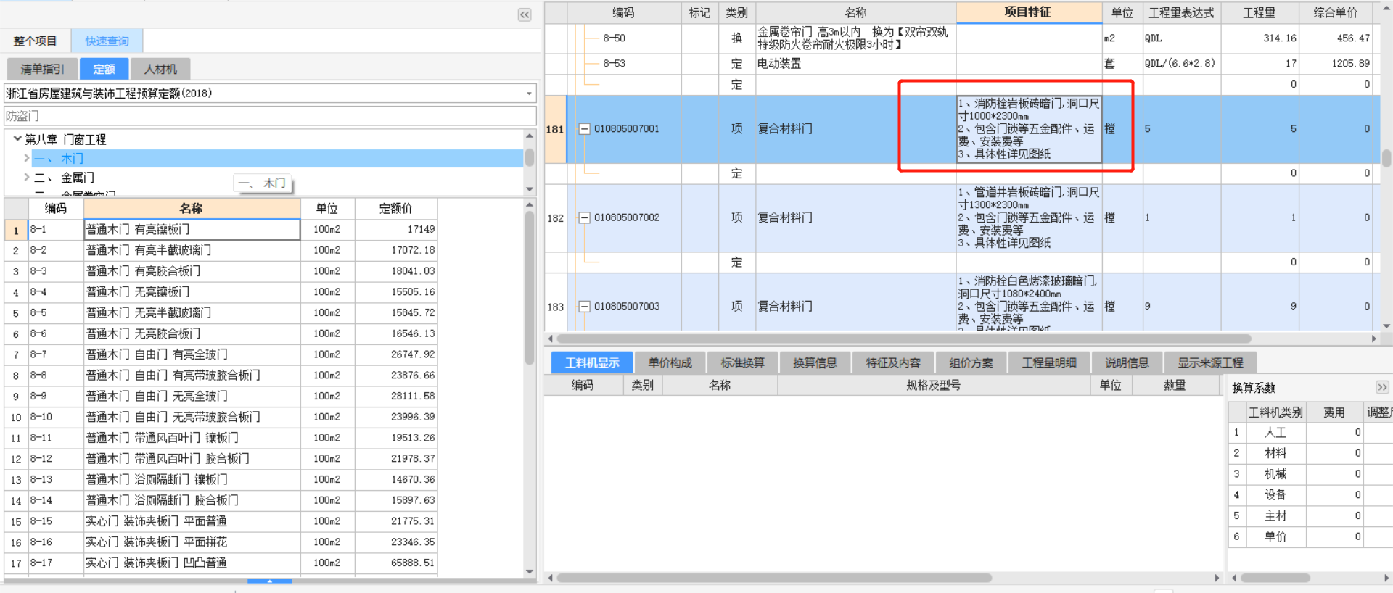Switch to the 整个项目 tab
Screen dimensions: 1393x593
click(35, 41)
